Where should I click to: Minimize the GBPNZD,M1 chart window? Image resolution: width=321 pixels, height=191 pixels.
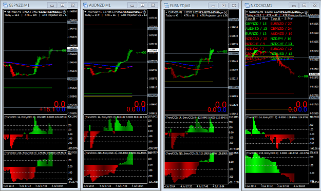[x=52, y=5]
